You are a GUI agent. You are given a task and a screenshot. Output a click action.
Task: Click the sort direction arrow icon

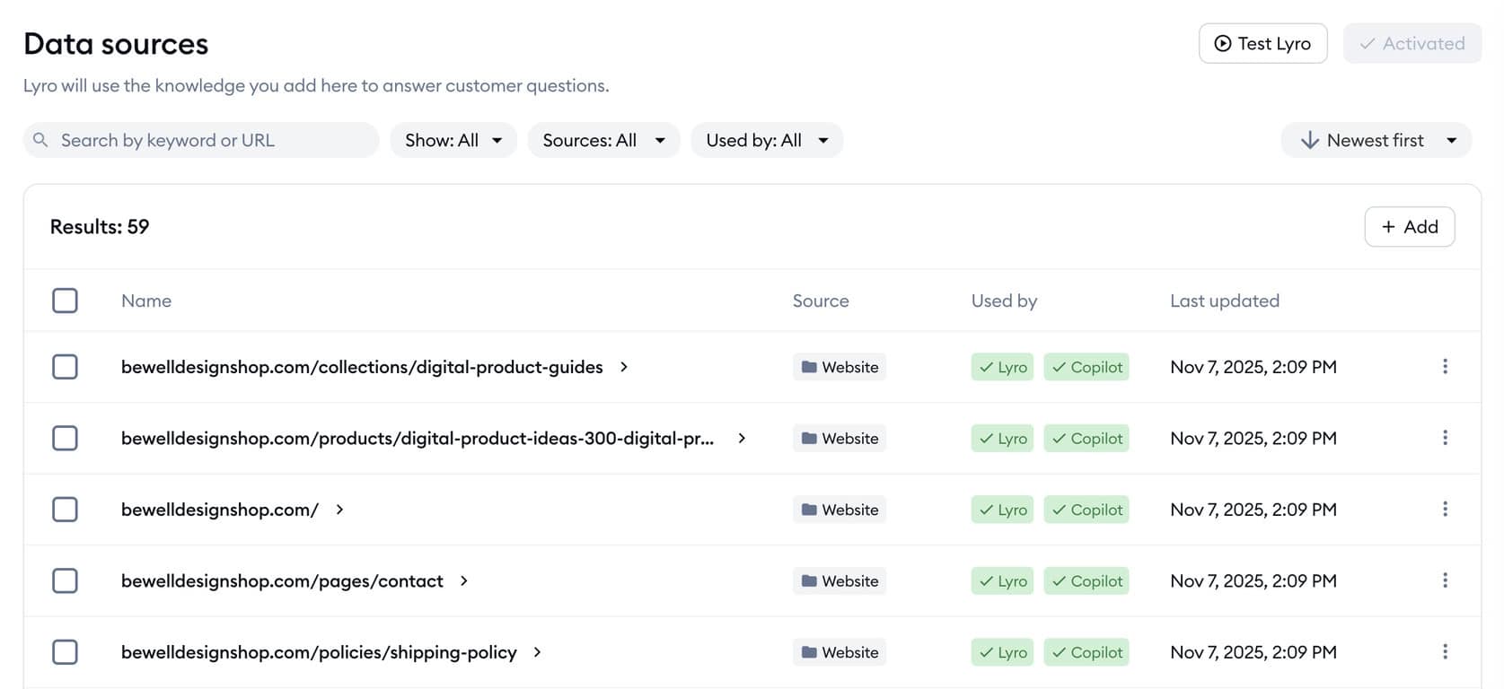[1309, 140]
